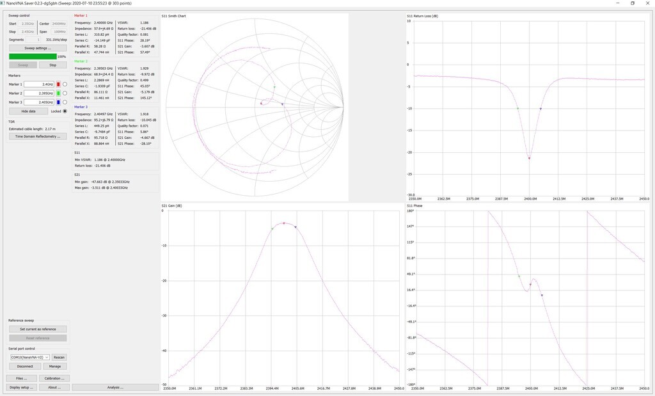Click the Start frequency field

pyautogui.click(x=27, y=24)
